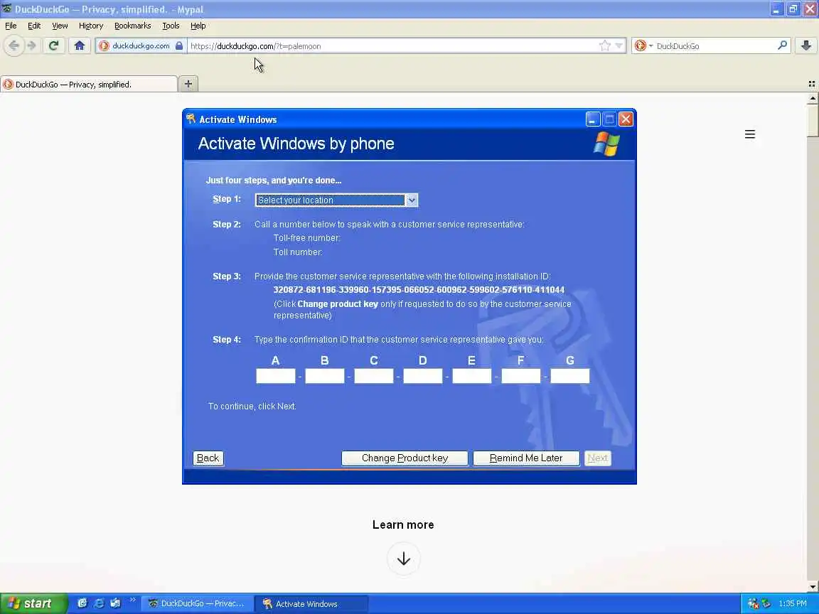Click the browser Back arrow button
This screenshot has height=614, width=819.
tap(14, 46)
